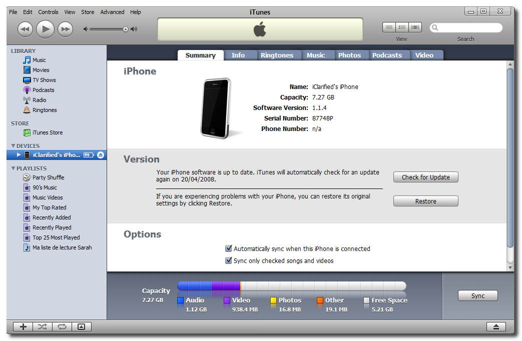Click the Video purple color legend swatch
Image resolution: width=522 pixels, height=341 pixels.
[x=227, y=300]
